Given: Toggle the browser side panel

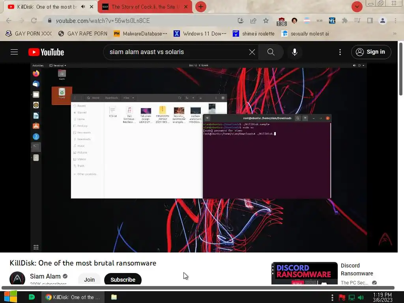Looking at the screenshot, I should click(x=370, y=21).
